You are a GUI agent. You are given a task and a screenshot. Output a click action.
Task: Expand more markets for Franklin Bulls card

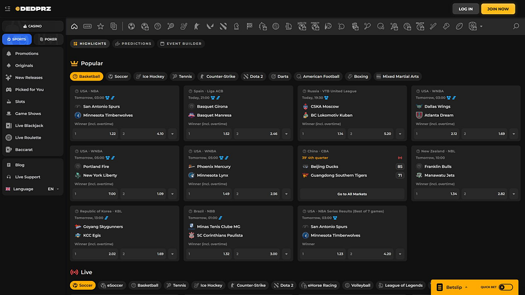point(514,194)
